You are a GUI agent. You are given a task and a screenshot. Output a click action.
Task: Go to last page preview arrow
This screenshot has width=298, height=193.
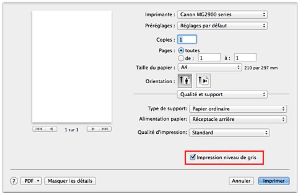pyautogui.click(x=105, y=129)
